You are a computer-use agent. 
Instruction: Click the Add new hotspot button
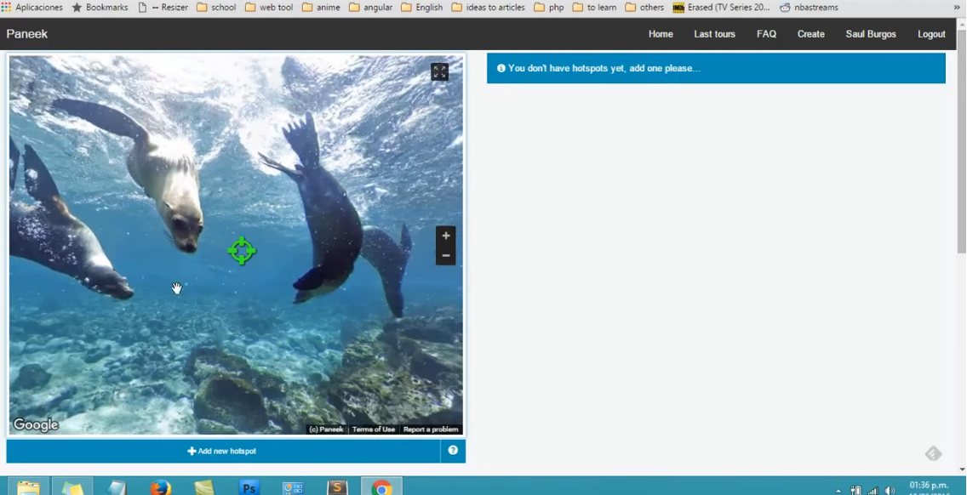point(222,451)
